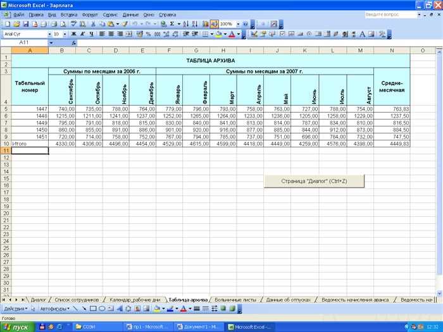Toggle underline formatting (Ч)
The image size is (443, 332).
coord(91,34)
